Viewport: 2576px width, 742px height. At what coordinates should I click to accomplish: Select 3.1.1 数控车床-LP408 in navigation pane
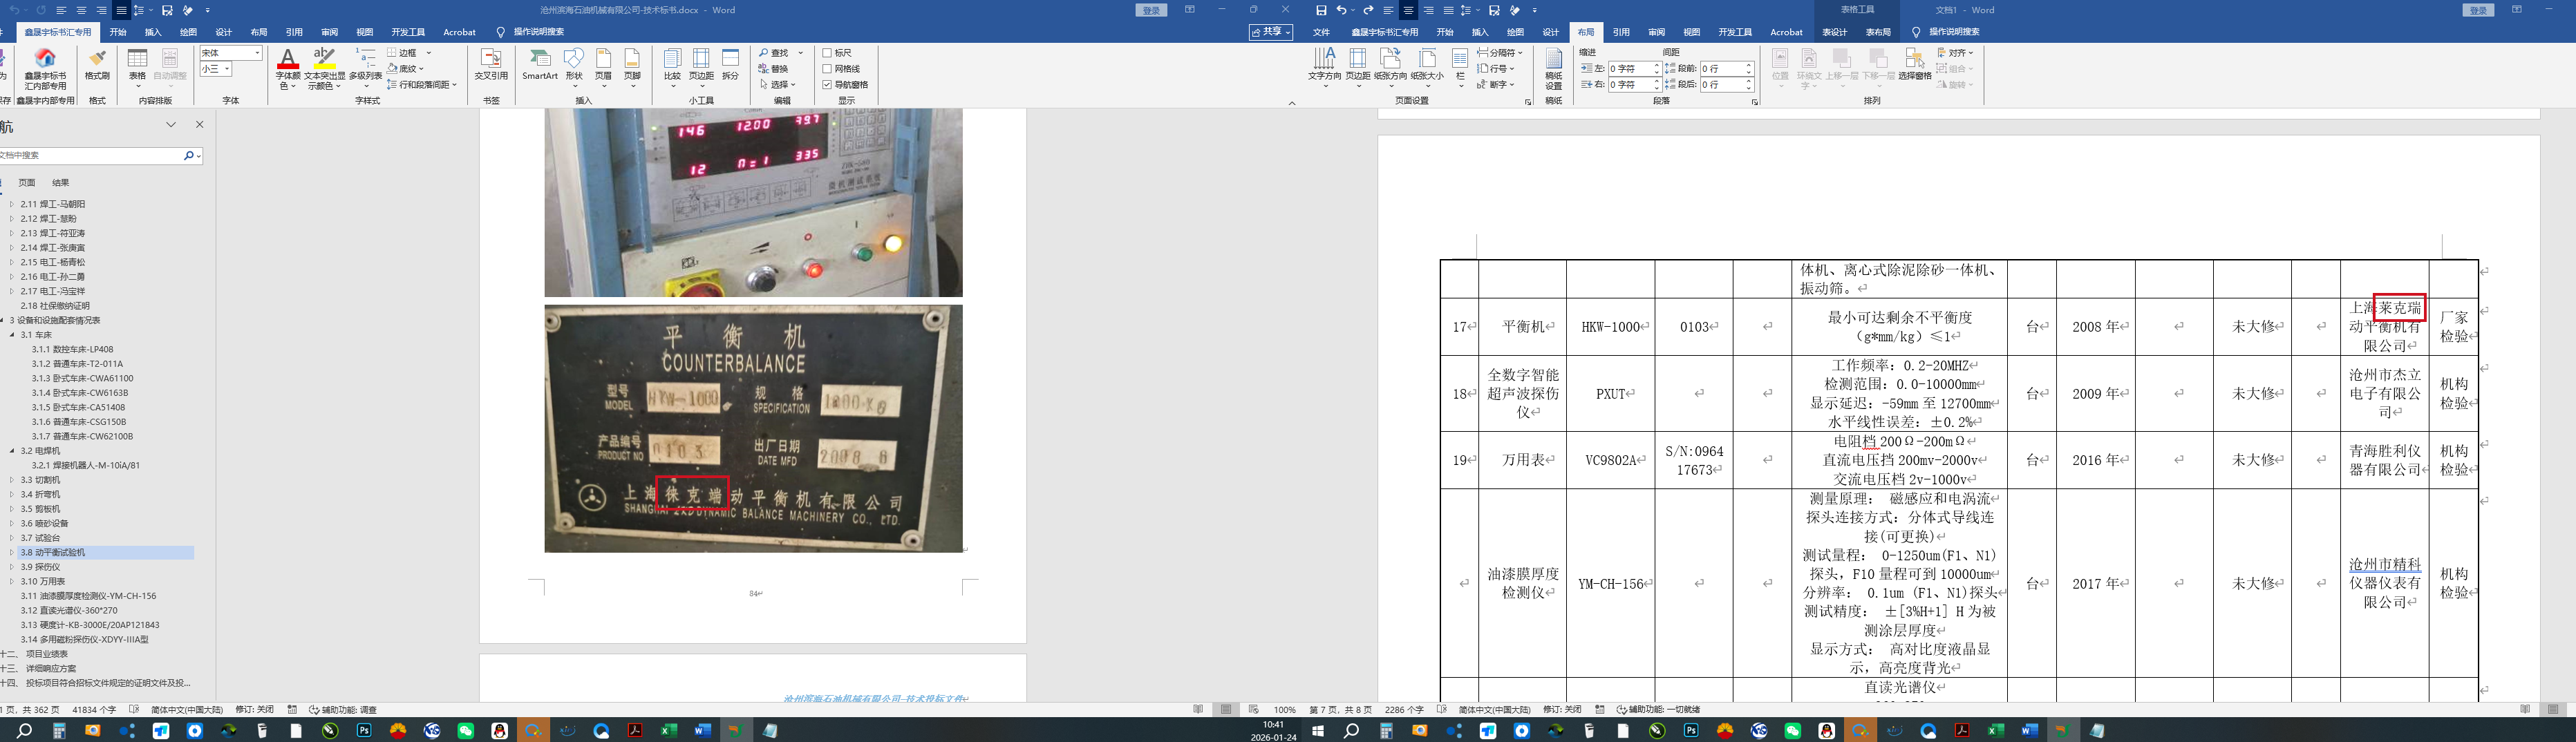coord(72,350)
